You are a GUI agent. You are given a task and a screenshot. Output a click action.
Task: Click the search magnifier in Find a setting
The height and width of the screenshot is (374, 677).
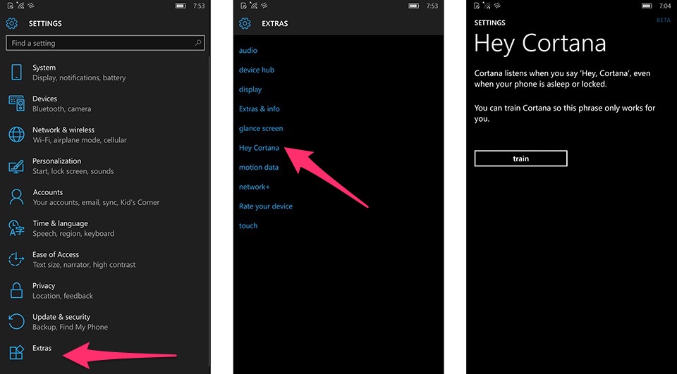tap(198, 43)
